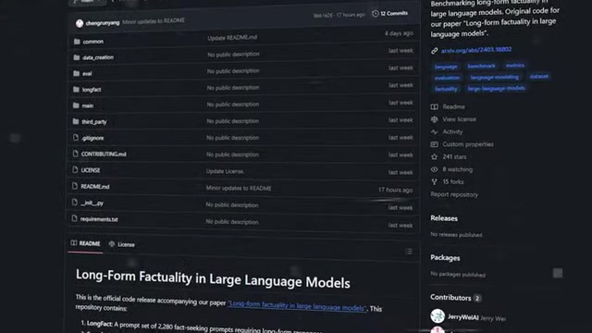Screen dimensions: 592x333
Task: Open the README outline menu
Action: tap(409, 252)
